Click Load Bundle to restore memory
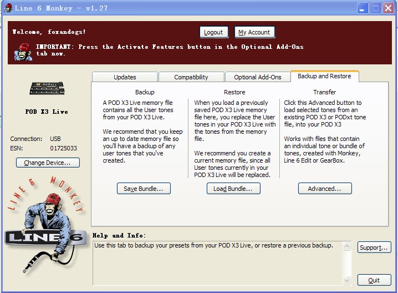 [x=233, y=189]
